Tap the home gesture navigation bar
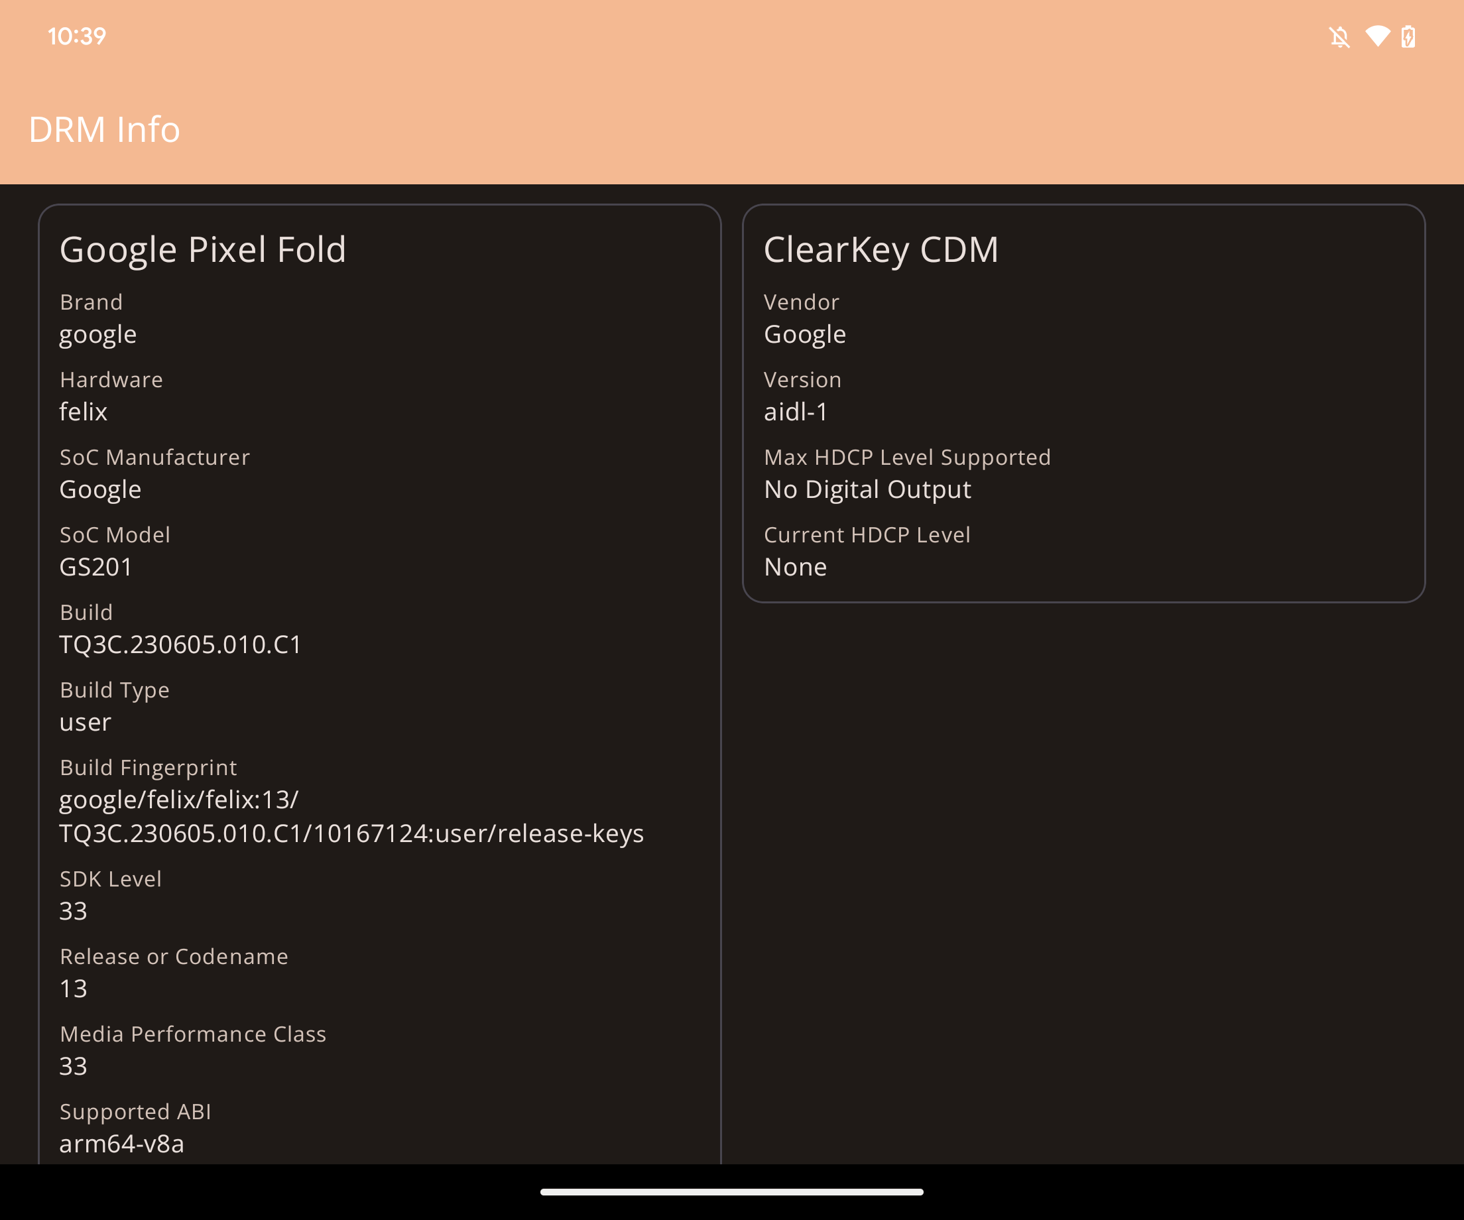This screenshot has height=1220, width=1464. tap(732, 1192)
